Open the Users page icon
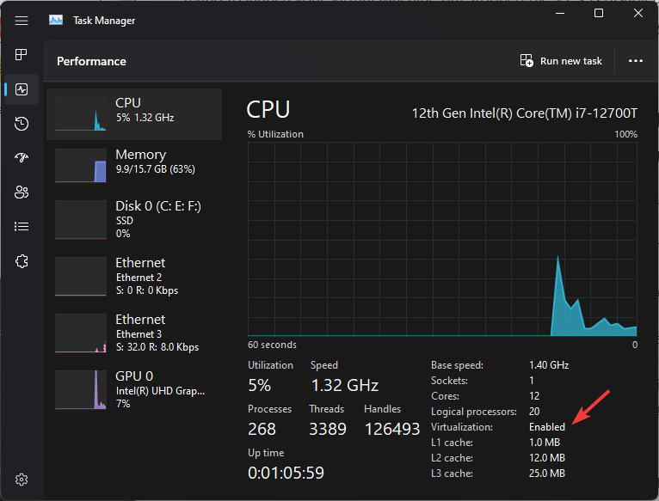This screenshot has width=659, height=501. pyautogui.click(x=22, y=192)
